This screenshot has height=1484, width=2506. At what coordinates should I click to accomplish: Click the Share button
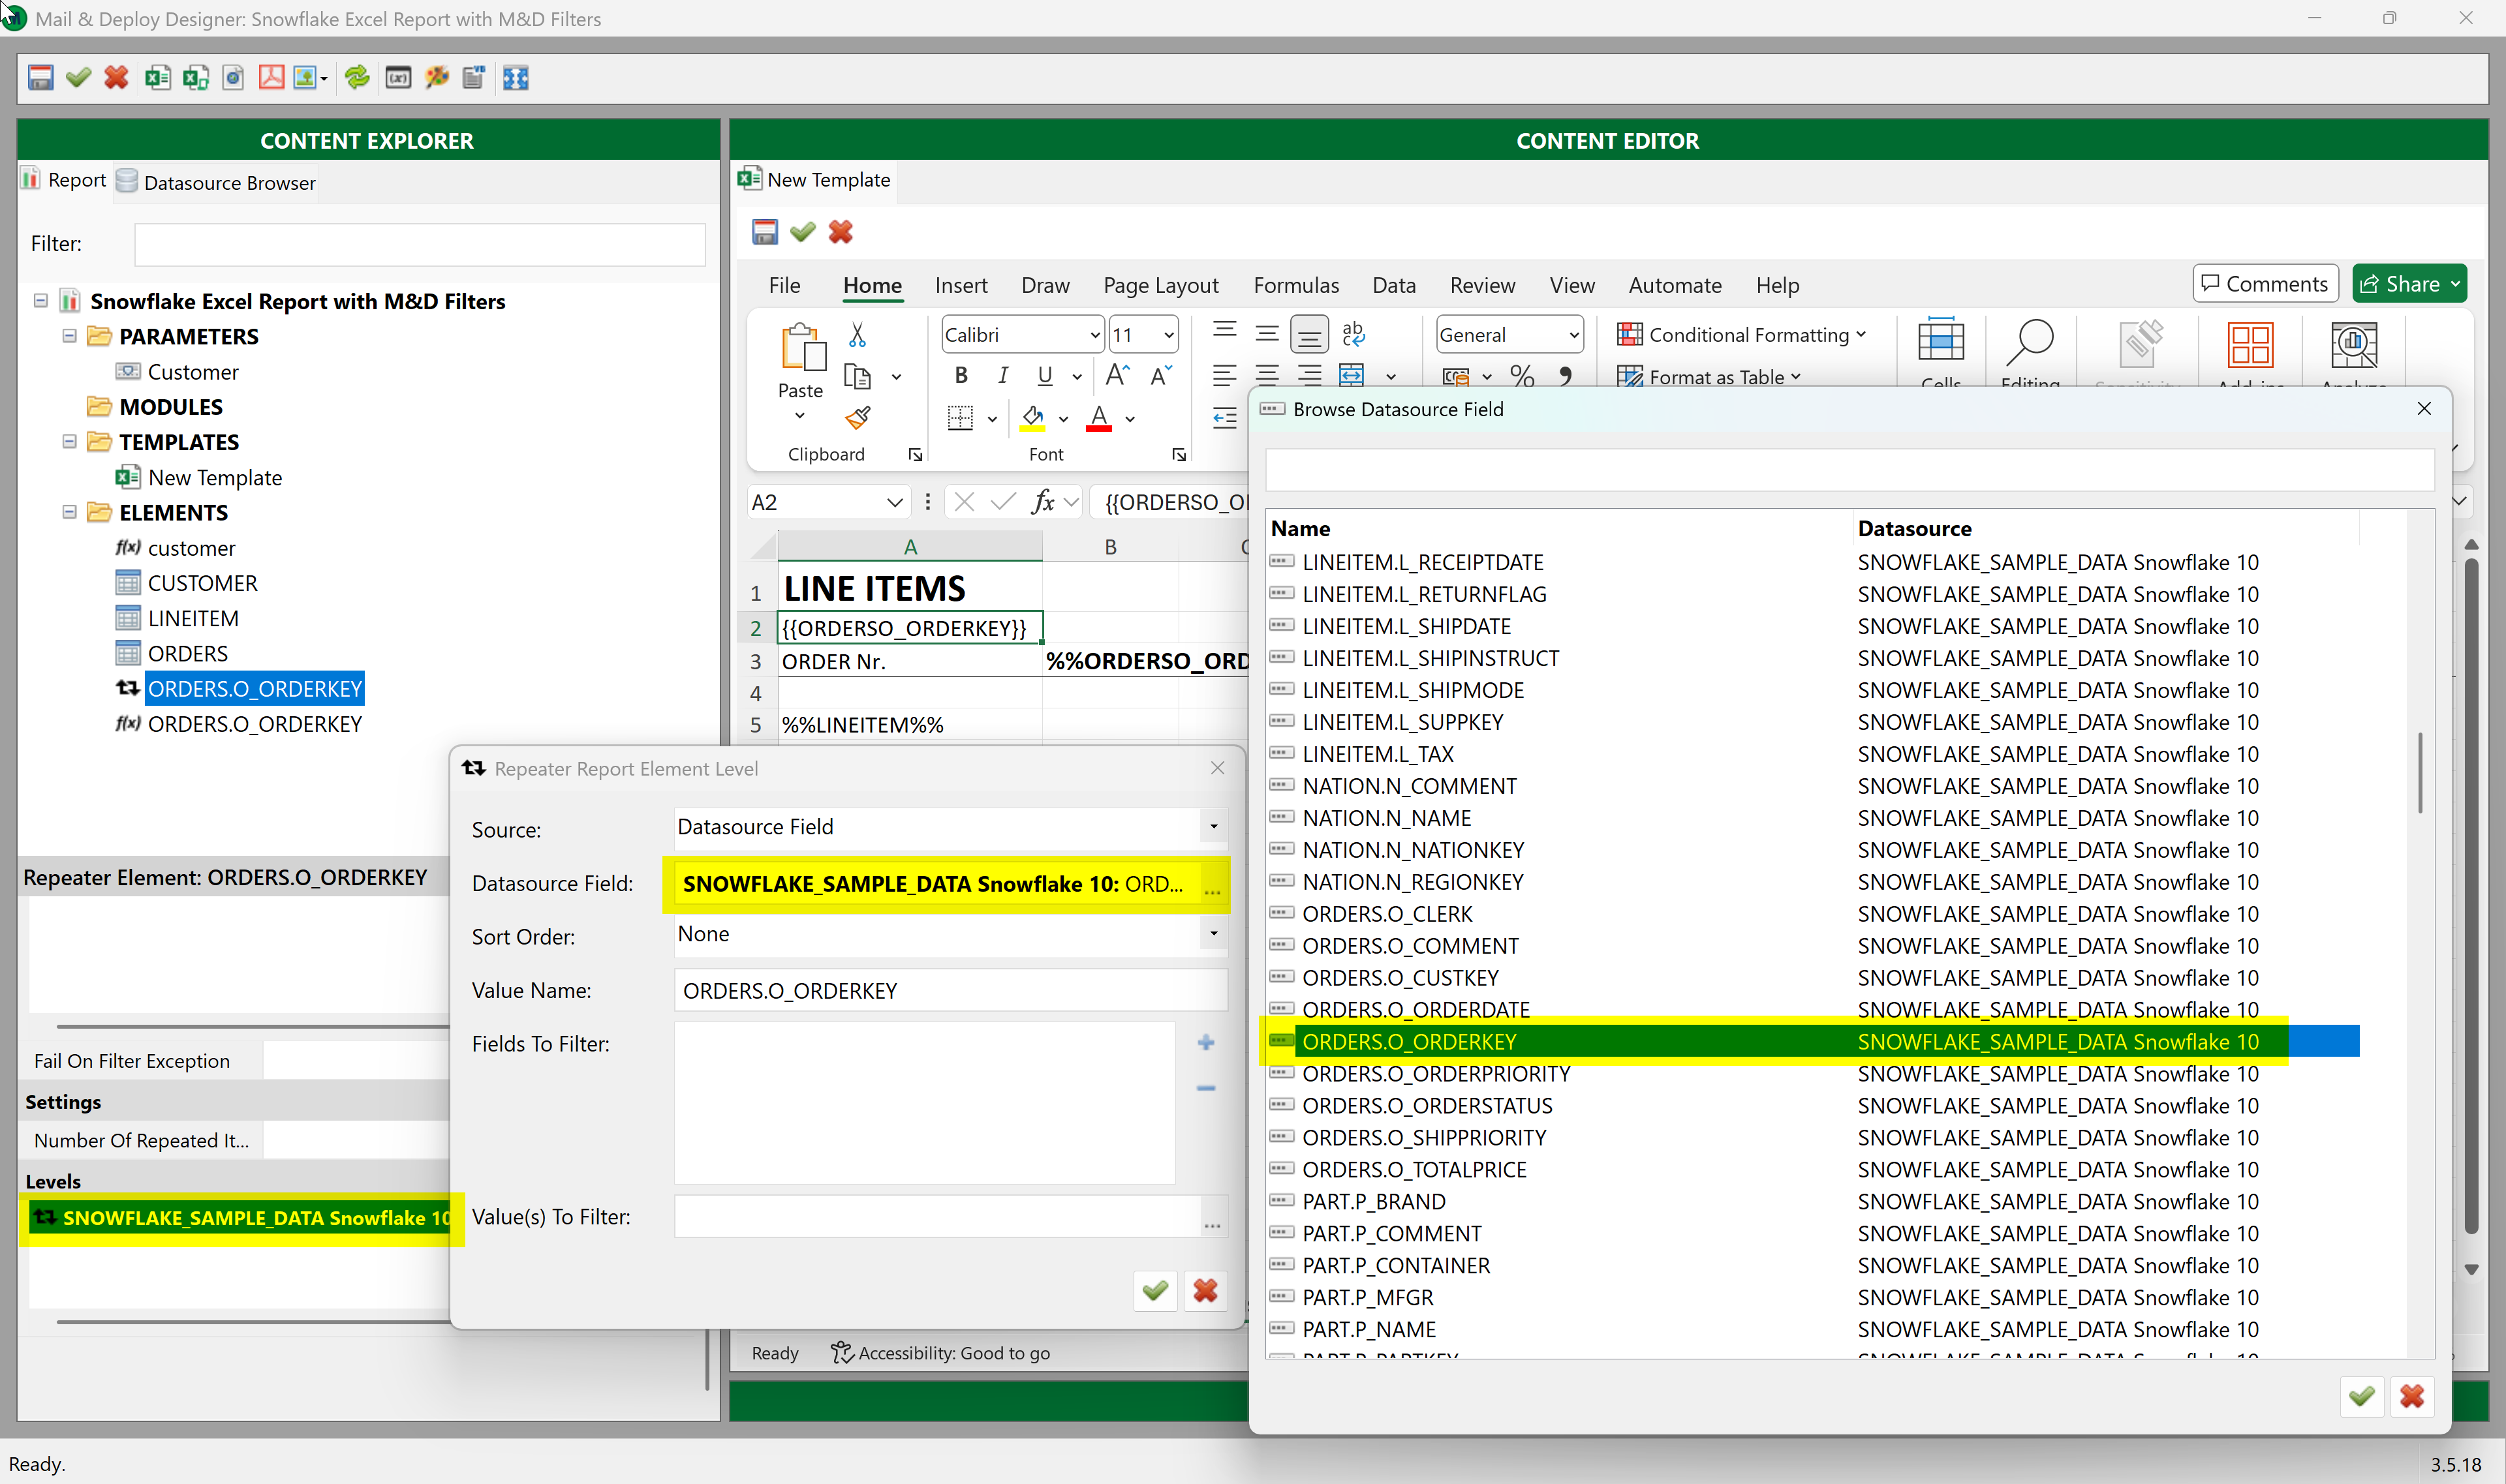(x=2409, y=284)
